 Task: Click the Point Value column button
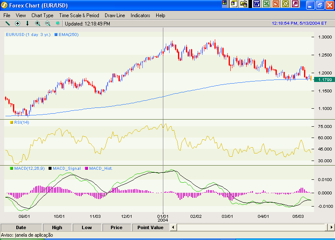[x=150, y=227]
